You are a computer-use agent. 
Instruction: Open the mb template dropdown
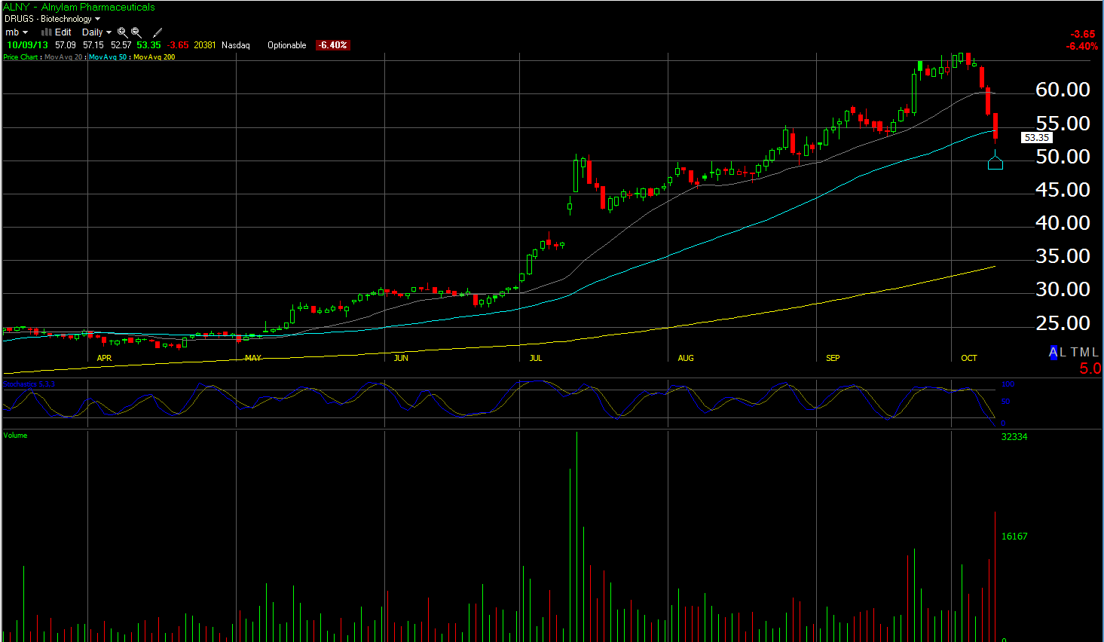point(17,32)
